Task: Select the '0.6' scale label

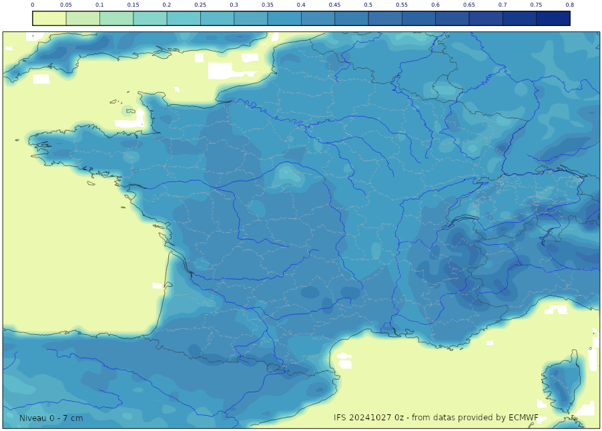Action: click(x=436, y=5)
